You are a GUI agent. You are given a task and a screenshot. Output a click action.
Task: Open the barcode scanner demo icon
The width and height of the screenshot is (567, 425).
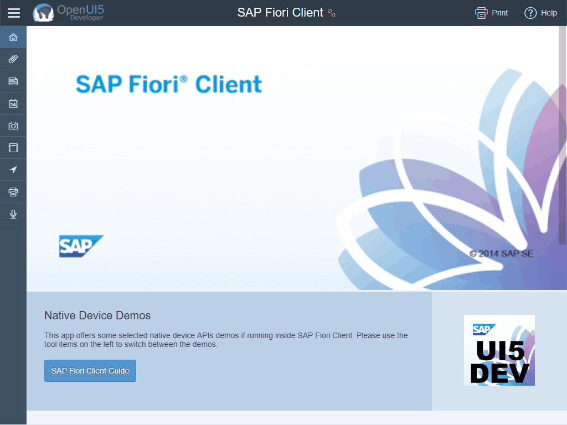pyautogui.click(x=13, y=81)
